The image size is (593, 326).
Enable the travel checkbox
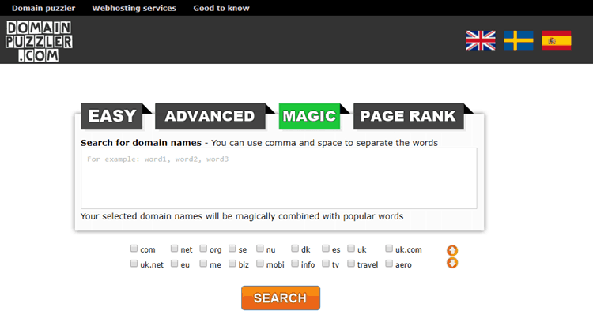(351, 264)
